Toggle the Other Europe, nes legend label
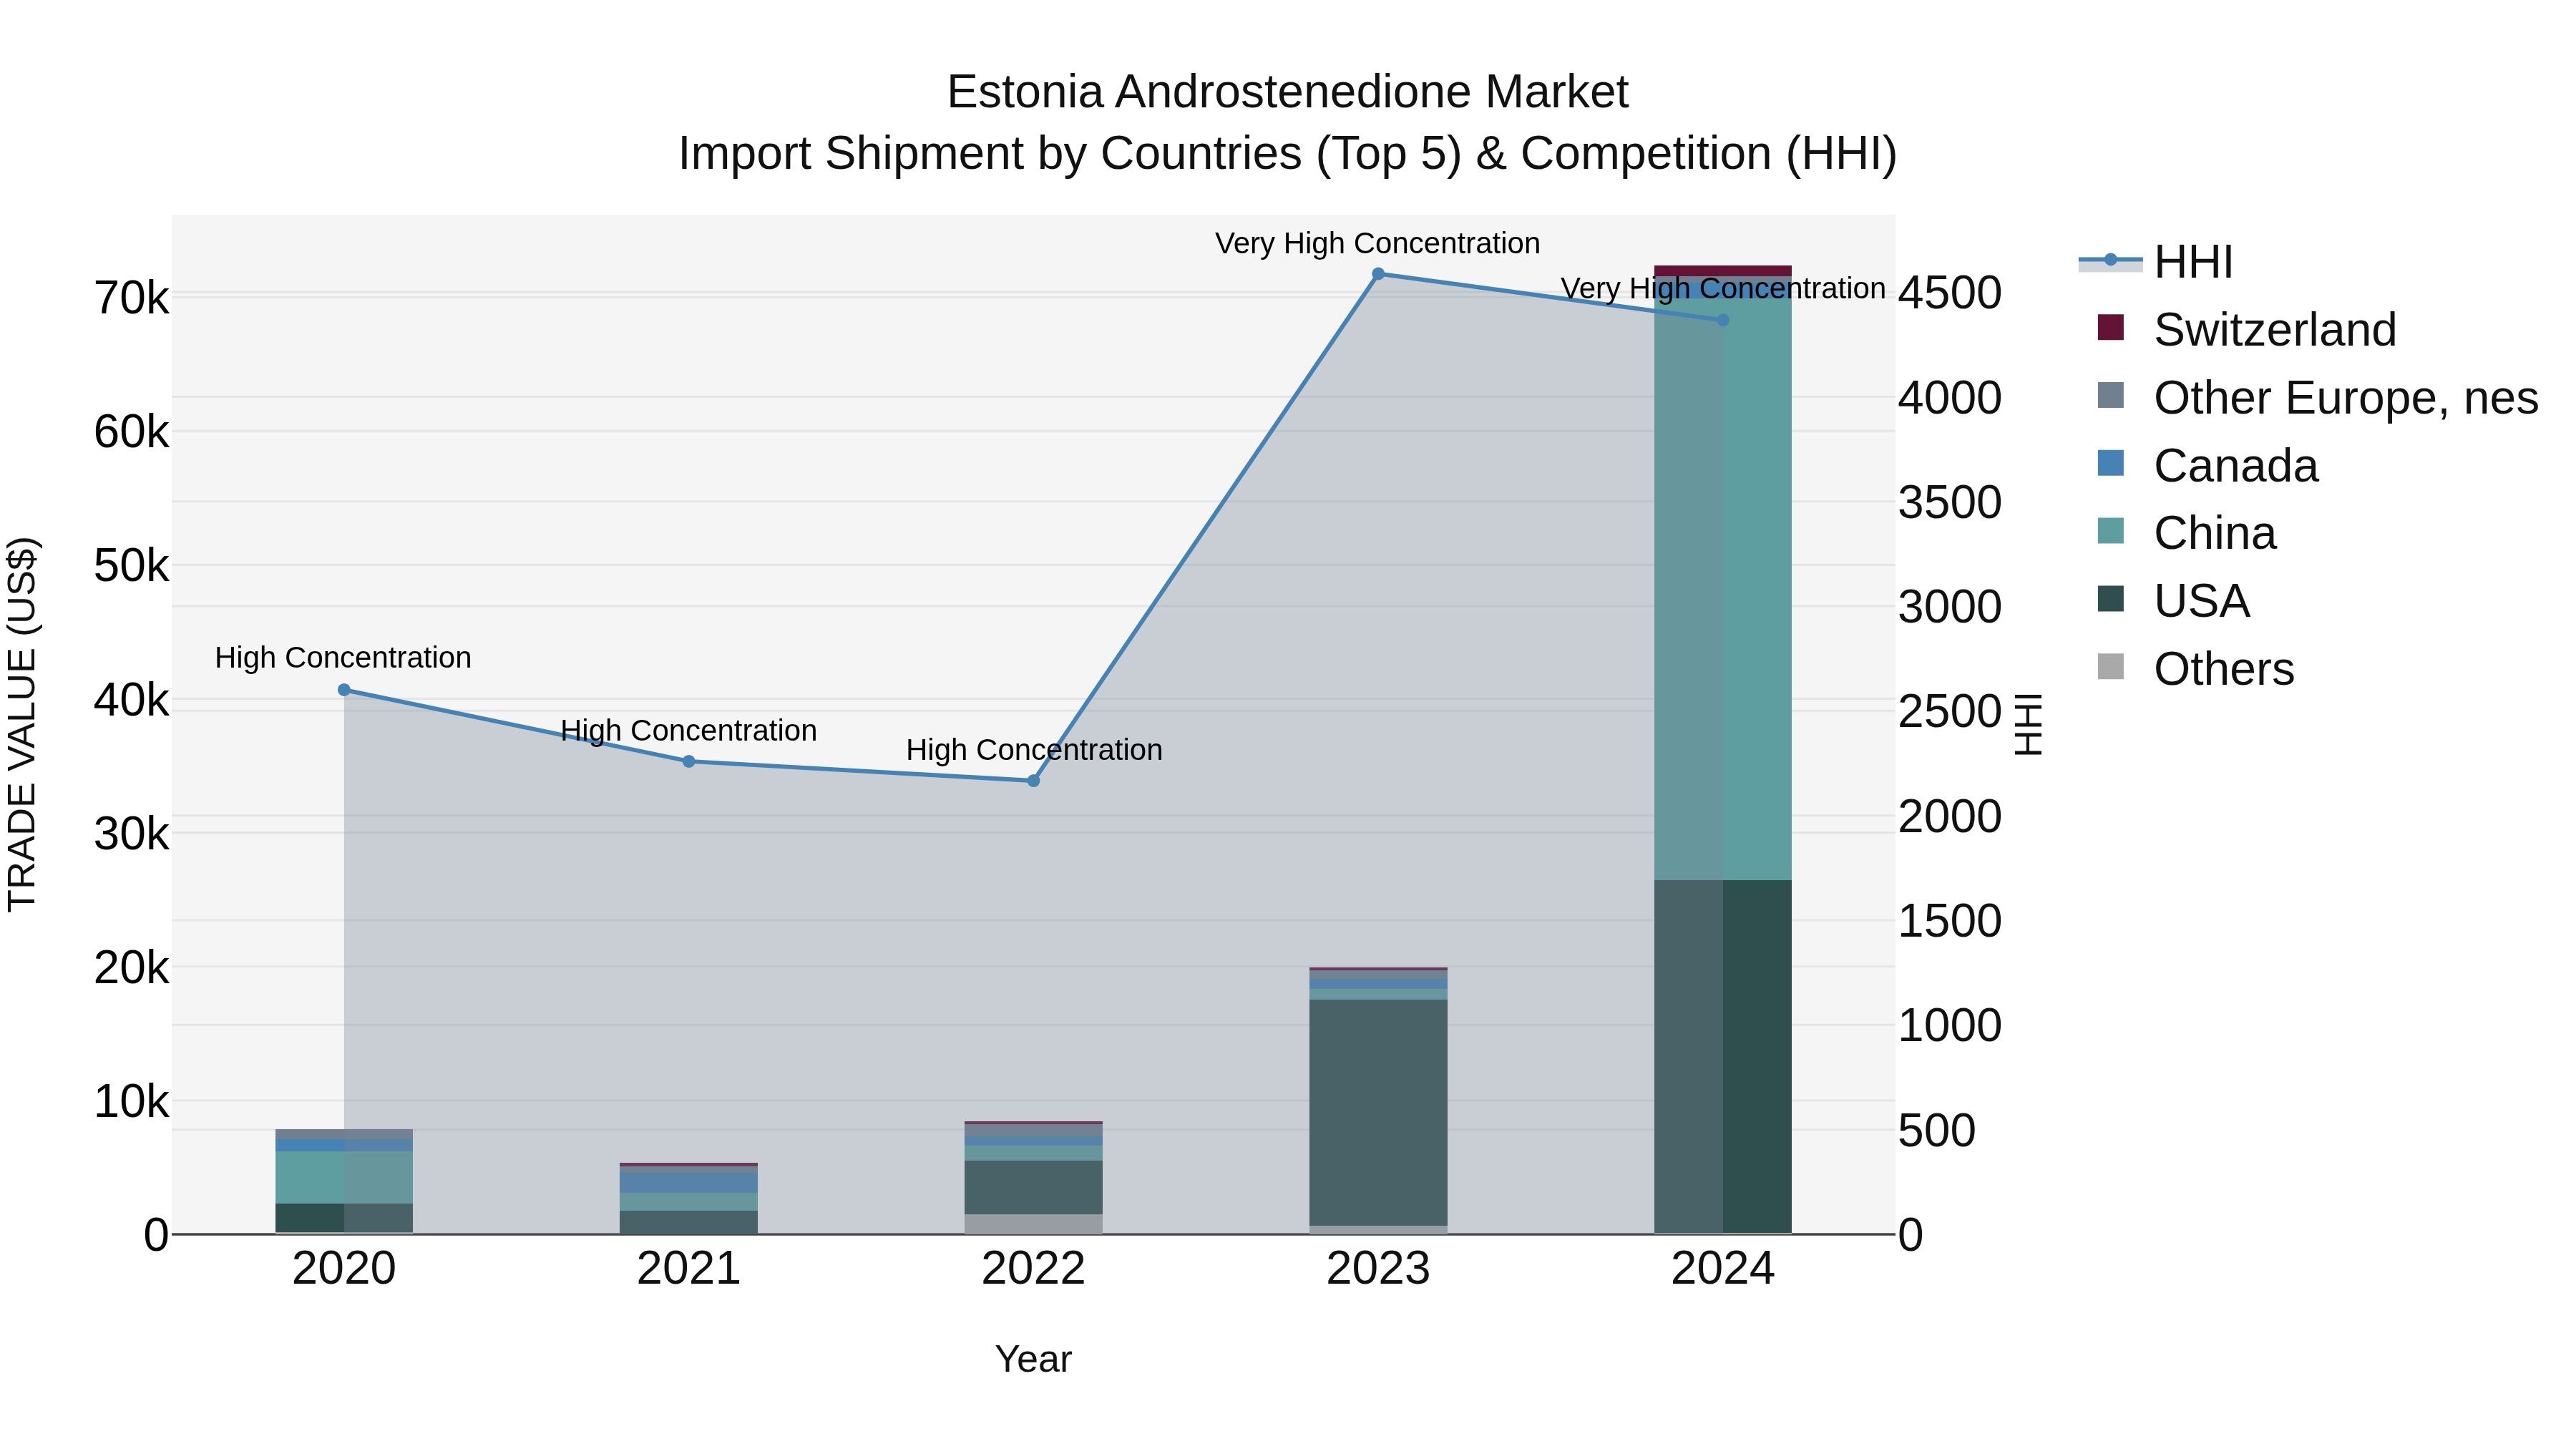The image size is (2576, 1449). point(2346,398)
